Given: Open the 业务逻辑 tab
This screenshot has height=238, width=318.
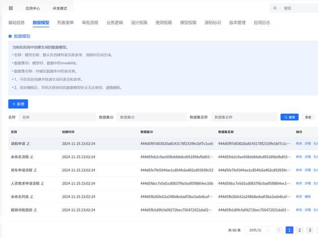Looking at the screenshot, I should pos(114,23).
